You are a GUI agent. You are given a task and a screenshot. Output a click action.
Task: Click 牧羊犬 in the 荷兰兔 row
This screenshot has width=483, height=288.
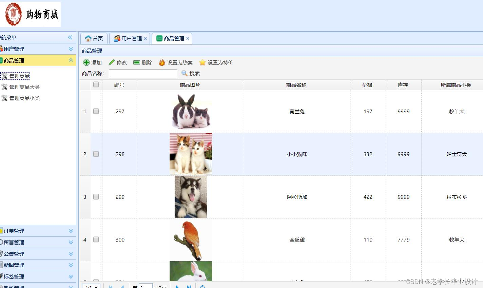(457, 111)
